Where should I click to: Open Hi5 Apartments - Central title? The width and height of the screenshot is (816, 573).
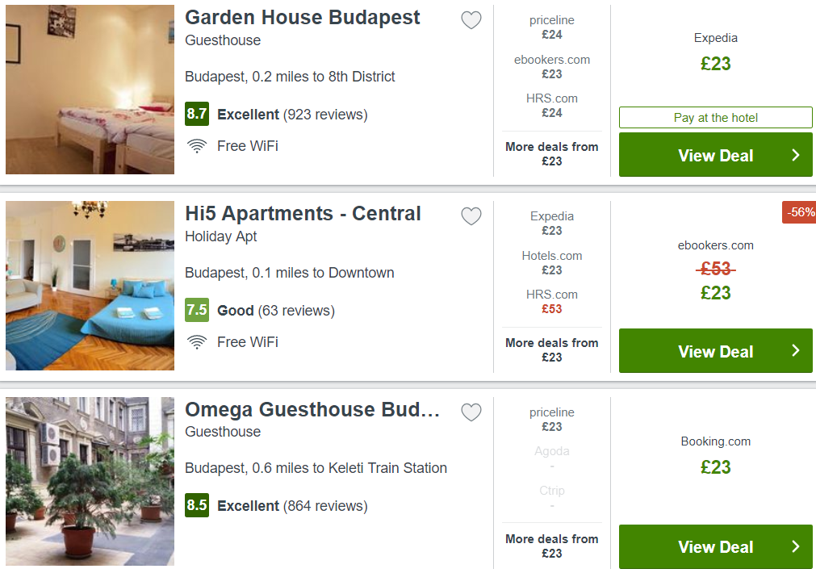(x=303, y=214)
